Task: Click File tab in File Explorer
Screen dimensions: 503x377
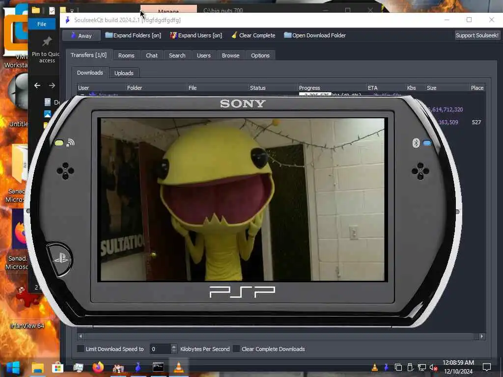Action: coord(42,24)
